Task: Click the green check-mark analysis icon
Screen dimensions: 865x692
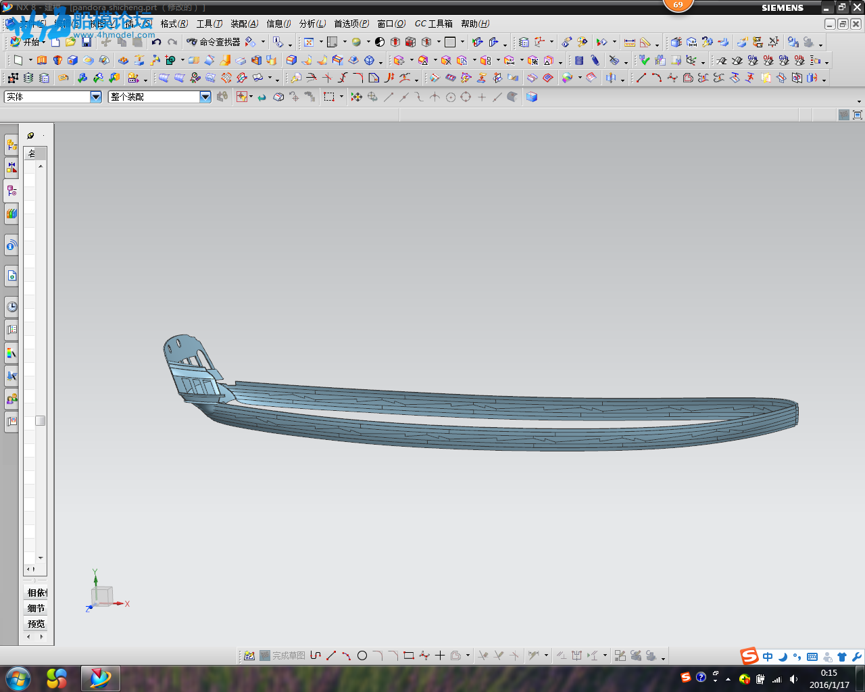Action: coord(645,60)
